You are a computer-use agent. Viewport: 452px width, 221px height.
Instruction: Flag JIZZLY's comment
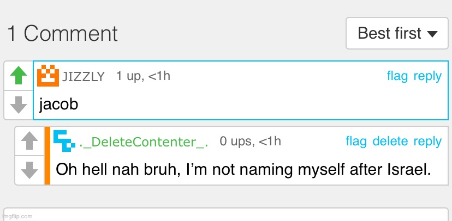(x=397, y=76)
